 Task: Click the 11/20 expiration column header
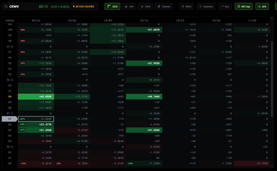tap(252, 20)
